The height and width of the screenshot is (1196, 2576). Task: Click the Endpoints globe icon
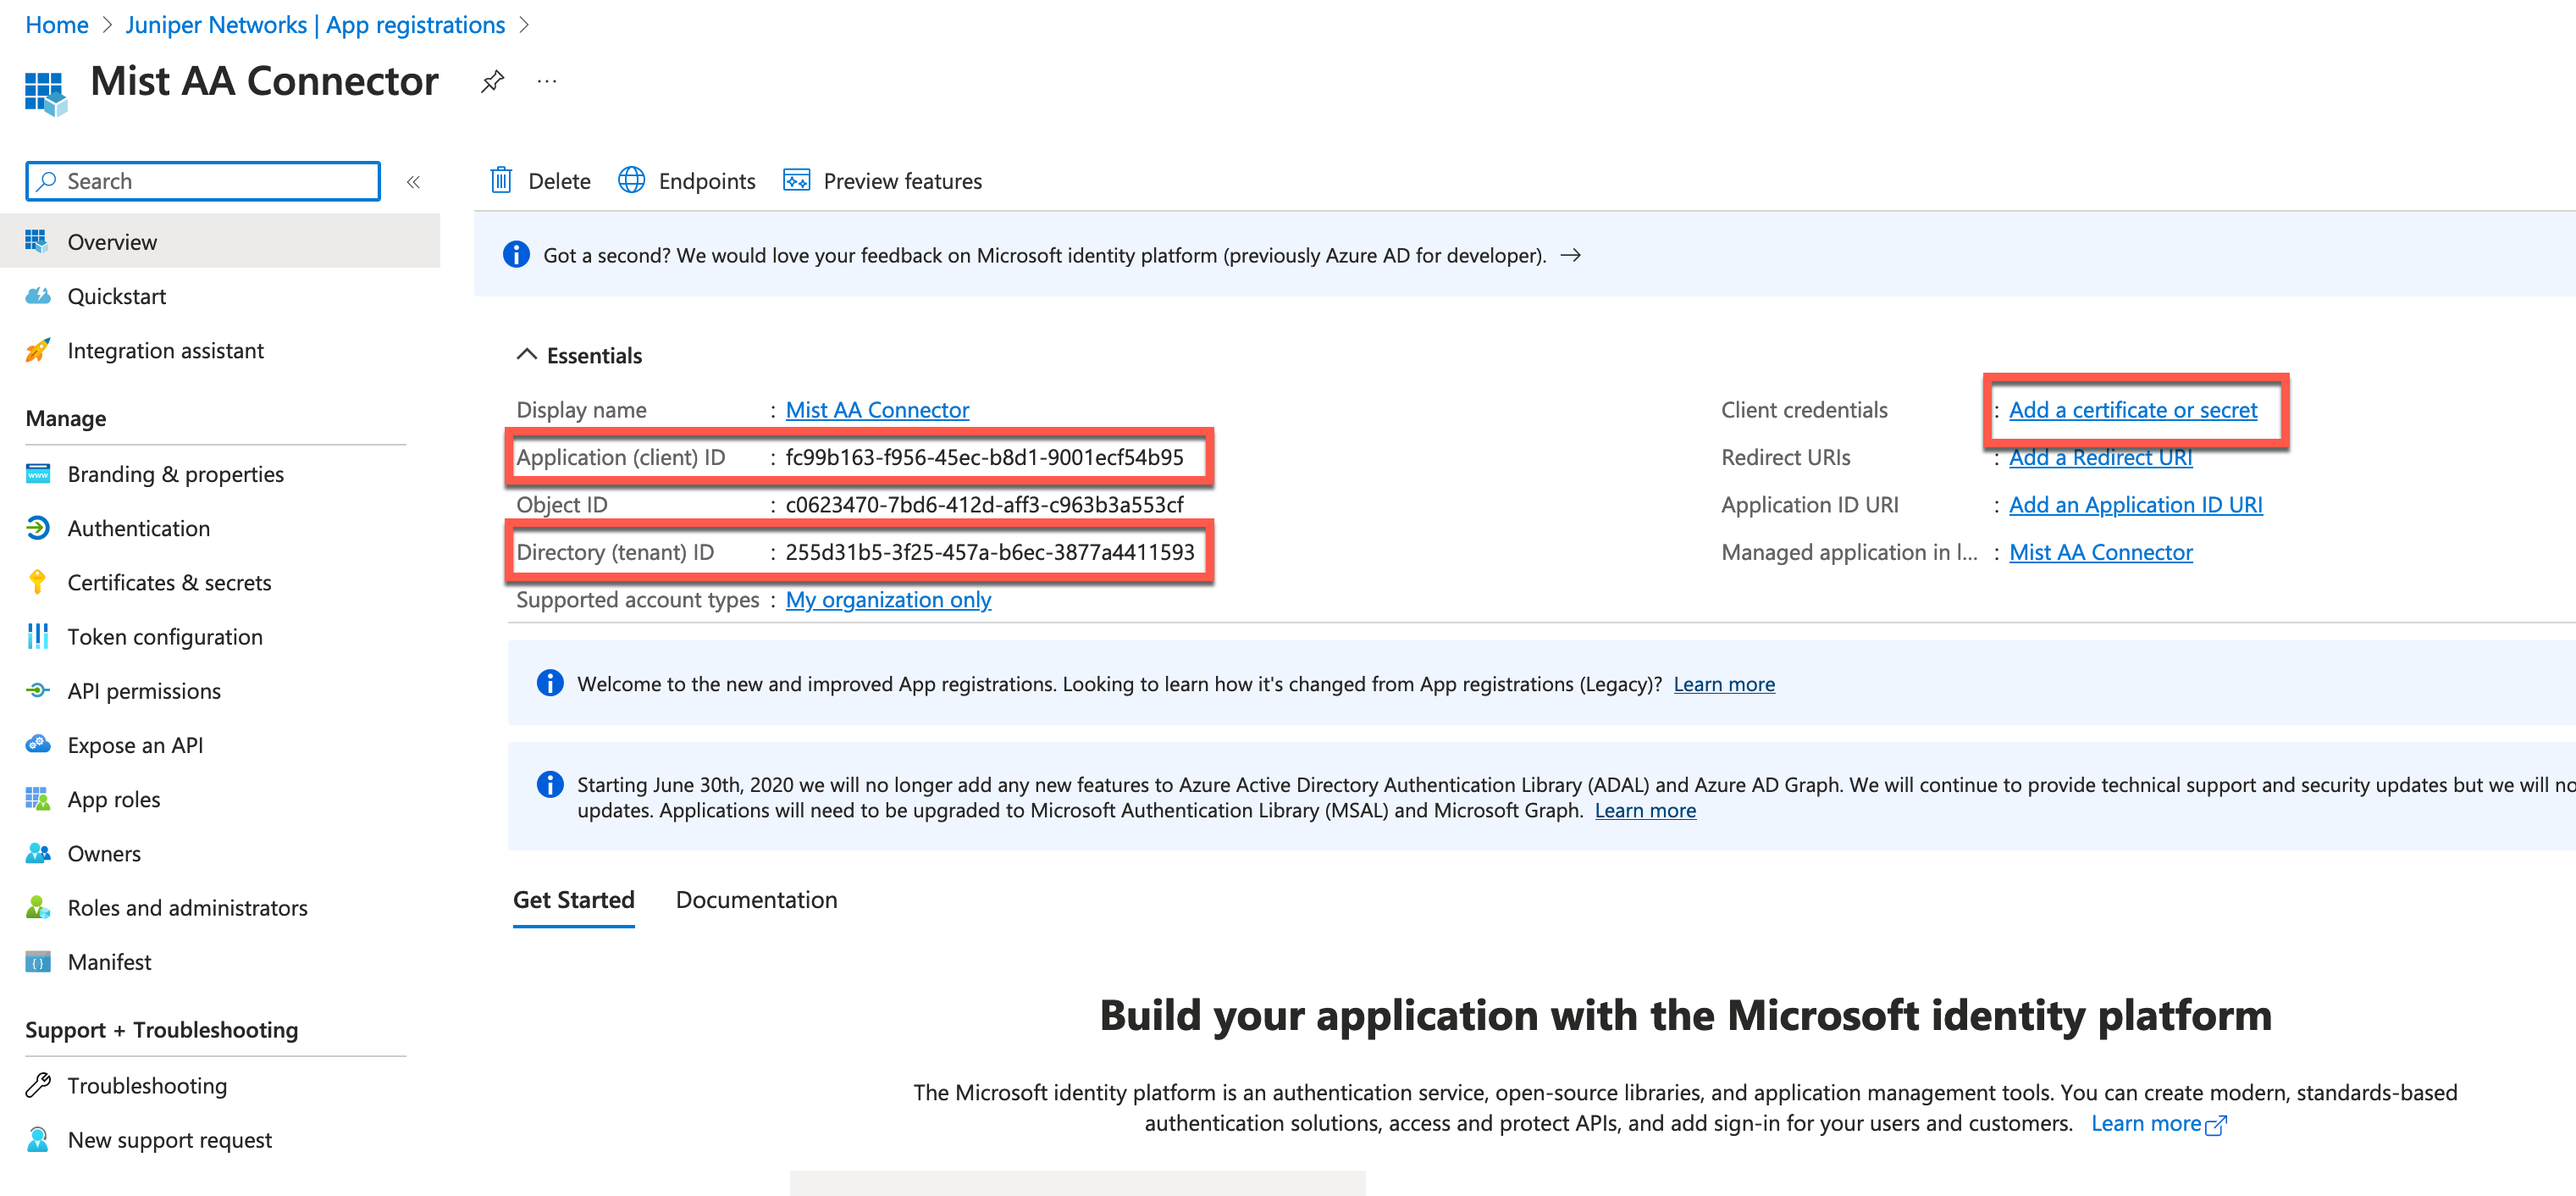(631, 180)
